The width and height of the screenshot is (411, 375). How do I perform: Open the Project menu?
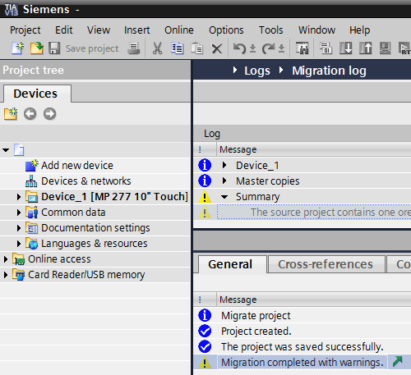(25, 30)
